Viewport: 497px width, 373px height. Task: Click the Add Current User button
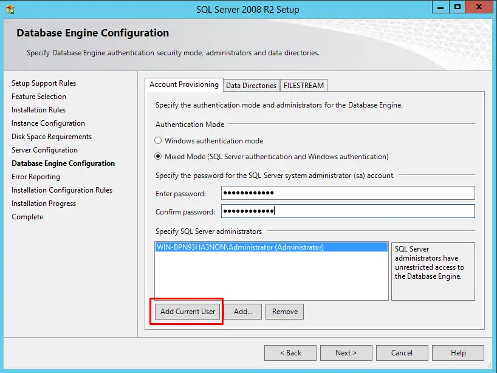(x=186, y=311)
